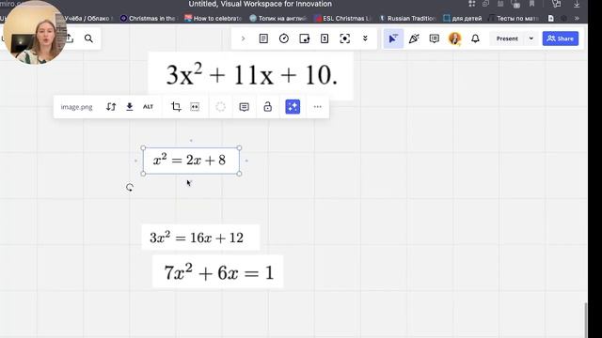Add comment to selected image
Screen dimensions: 602x338
click(x=245, y=107)
